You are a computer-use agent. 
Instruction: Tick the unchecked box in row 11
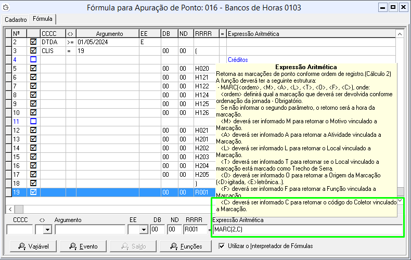[33, 121]
